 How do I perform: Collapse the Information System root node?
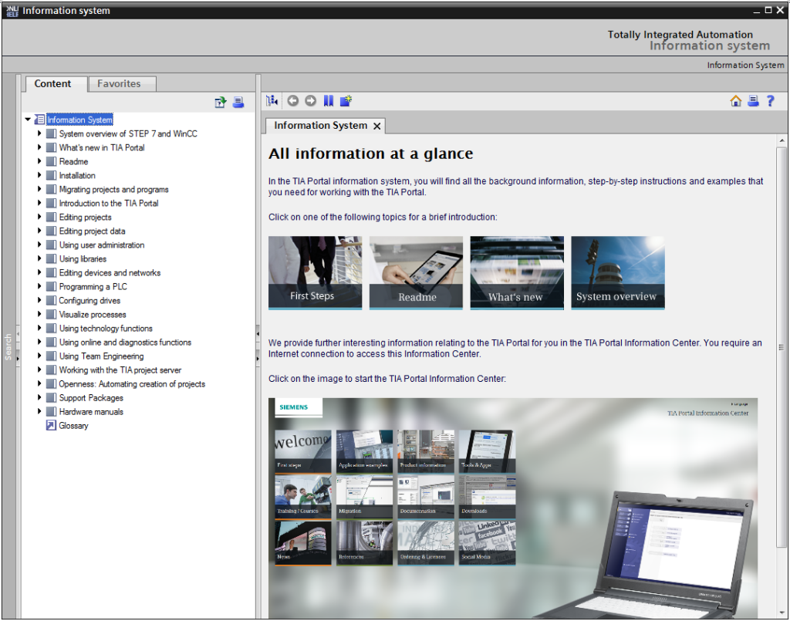29,120
